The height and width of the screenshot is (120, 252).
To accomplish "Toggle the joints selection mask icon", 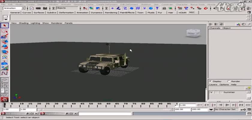I will (118, 8).
